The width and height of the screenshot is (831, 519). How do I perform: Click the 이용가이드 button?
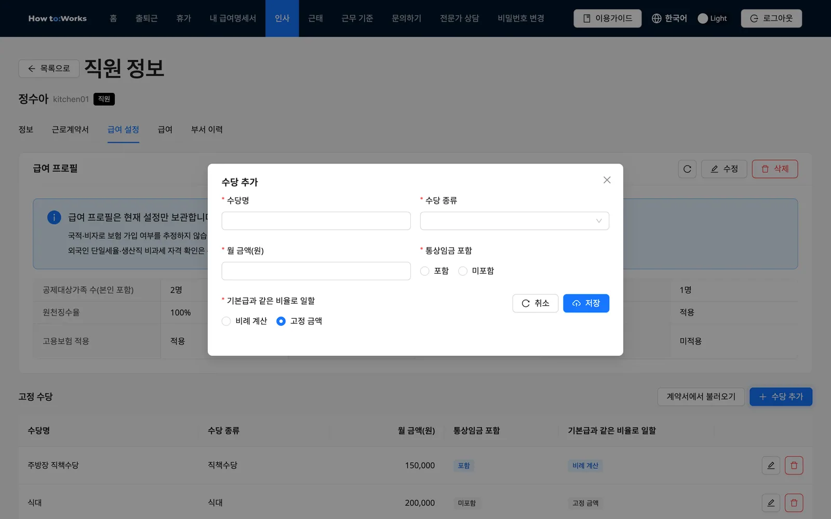[x=607, y=18]
